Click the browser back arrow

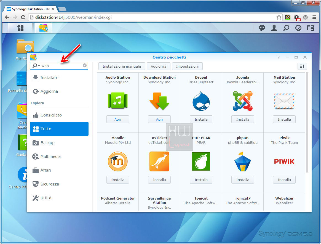[x=7, y=17]
